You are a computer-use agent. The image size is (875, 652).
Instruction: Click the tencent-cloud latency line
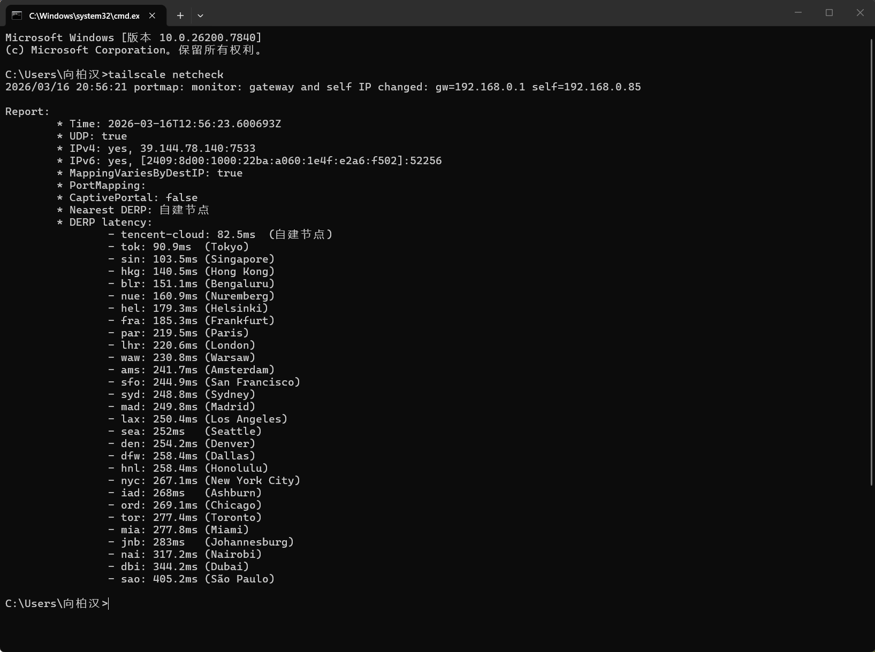point(220,235)
